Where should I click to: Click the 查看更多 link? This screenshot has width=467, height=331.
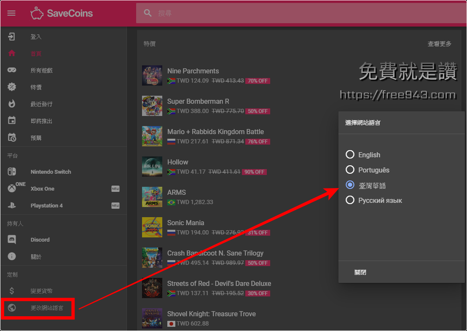tap(439, 44)
